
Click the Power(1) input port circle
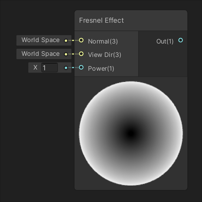pyautogui.click(x=81, y=67)
